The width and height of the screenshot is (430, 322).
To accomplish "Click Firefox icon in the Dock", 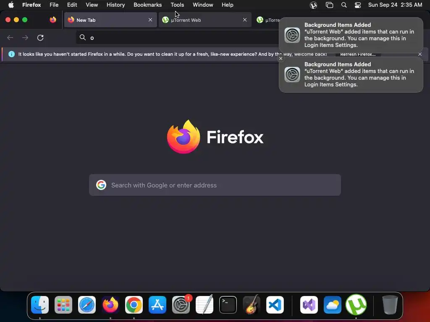I will 110,305.
